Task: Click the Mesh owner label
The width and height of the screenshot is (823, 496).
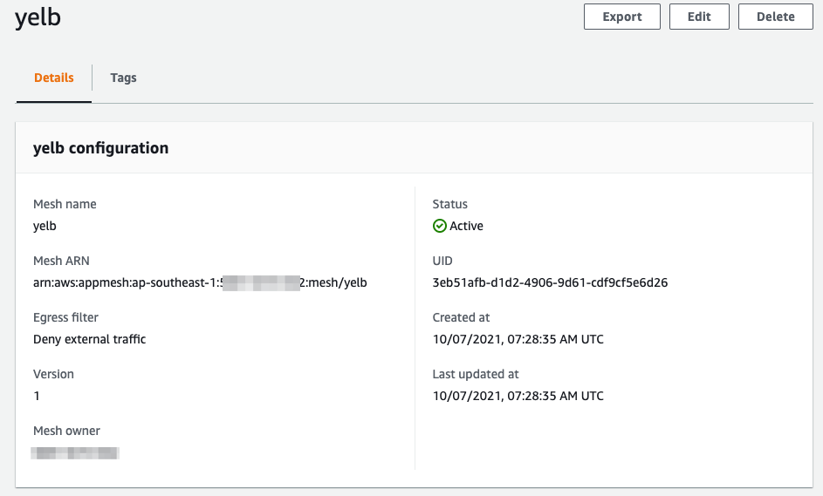Action: click(x=66, y=431)
